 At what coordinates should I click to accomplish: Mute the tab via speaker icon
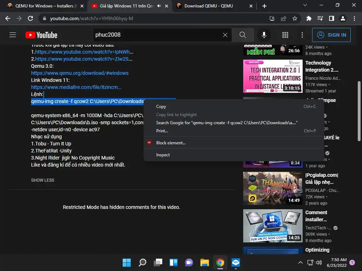pos(159,6)
